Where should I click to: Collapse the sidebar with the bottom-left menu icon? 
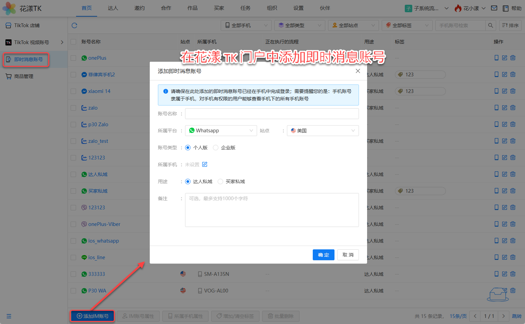(x=9, y=316)
